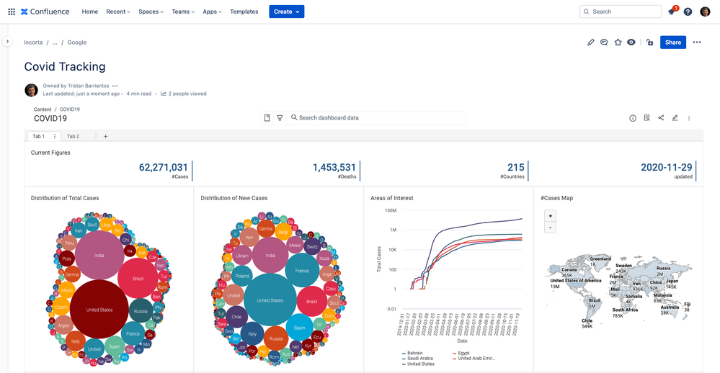Click the 62,271,031 #Cases figure
Screen dimensions: 720x373
coord(164,168)
